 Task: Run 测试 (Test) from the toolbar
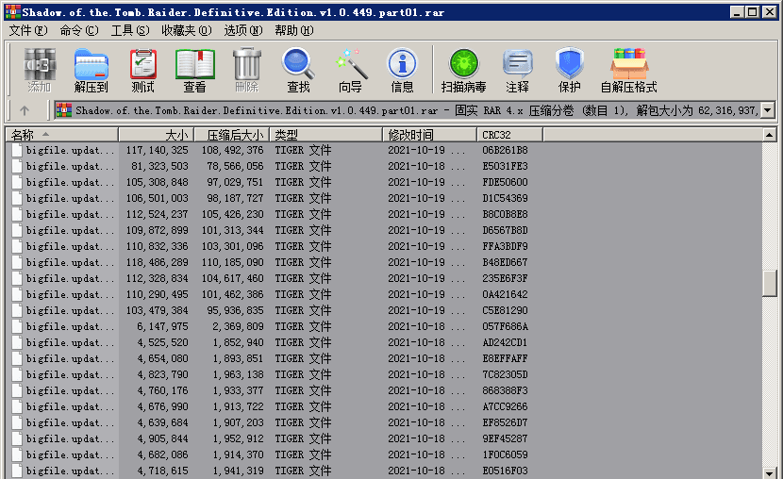pyautogui.click(x=142, y=70)
